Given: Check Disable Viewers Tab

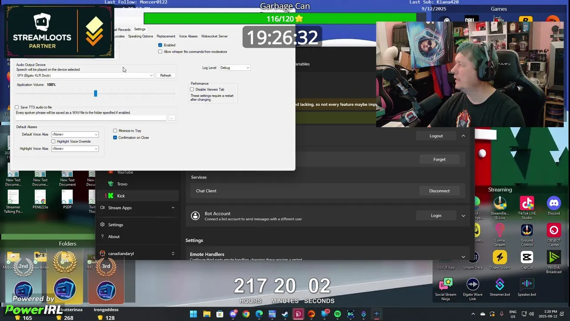Looking at the screenshot, I should point(192,90).
